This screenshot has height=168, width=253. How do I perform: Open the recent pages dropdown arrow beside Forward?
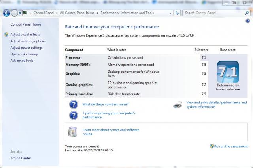pos(20,13)
